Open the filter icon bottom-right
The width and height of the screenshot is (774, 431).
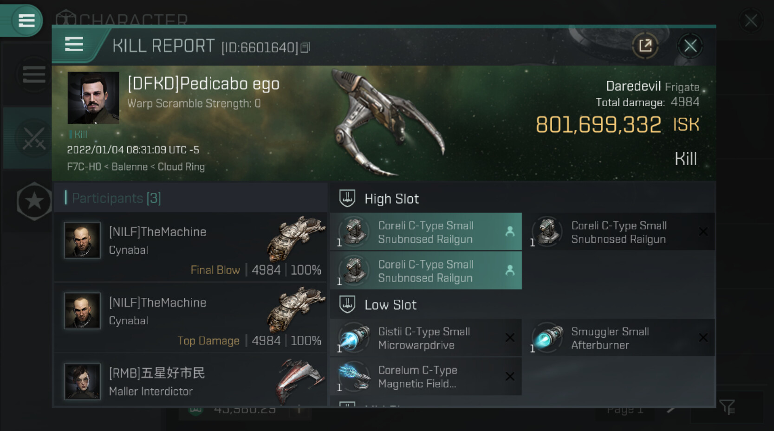pyautogui.click(x=727, y=407)
